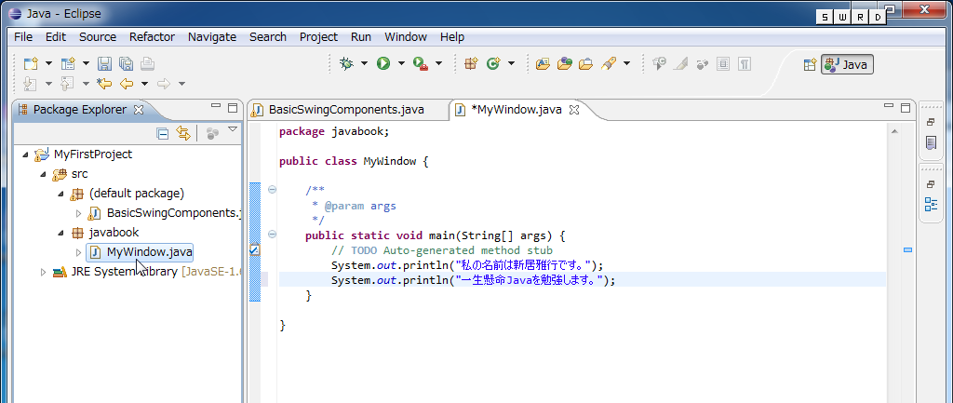Select the javabook package in tree
Viewport: 953px width, 403px height.
click(114, 233)
